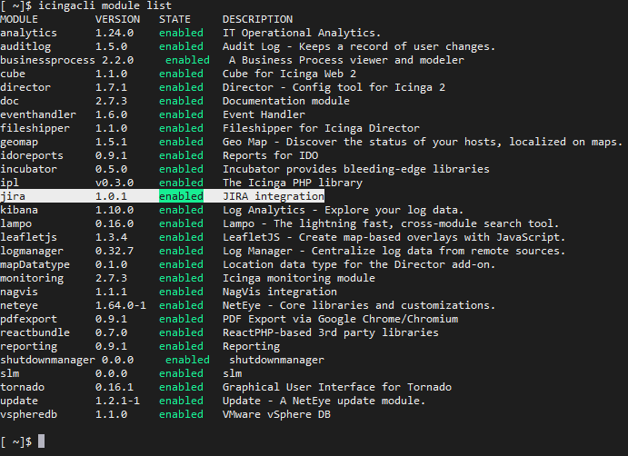Select the 'nagvis' module name
The image size is (628, 456).
coord(19,292)
